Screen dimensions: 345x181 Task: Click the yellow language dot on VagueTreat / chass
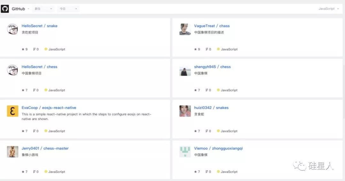(x=218, y=49)
